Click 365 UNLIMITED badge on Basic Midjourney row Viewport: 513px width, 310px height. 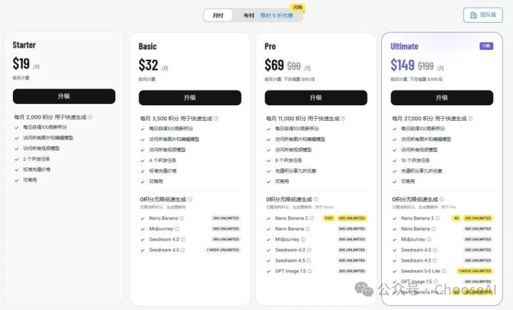pyautogui.click(x=226, y=229)
